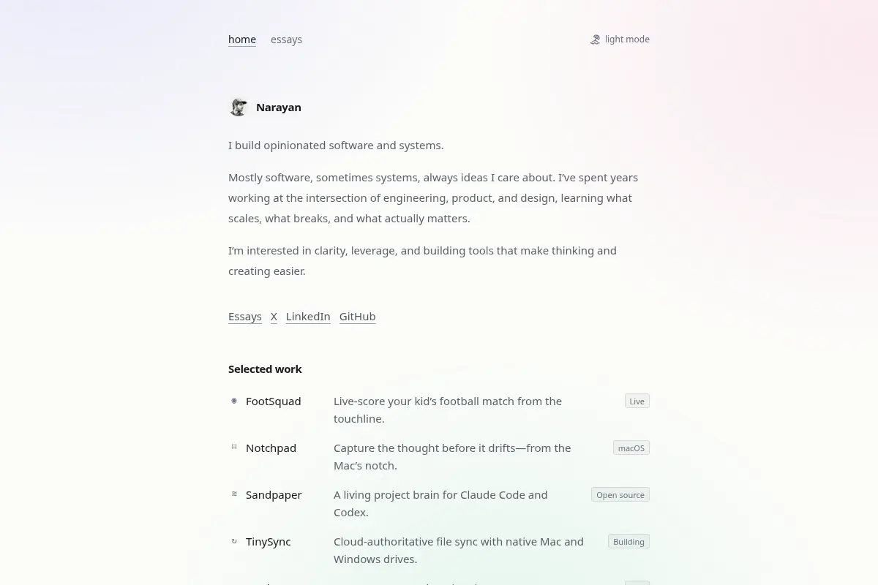Viewport: 878px width, 585px height.
Task: Click the surfer icon beside light mode
Action: (x=595, y=39)
